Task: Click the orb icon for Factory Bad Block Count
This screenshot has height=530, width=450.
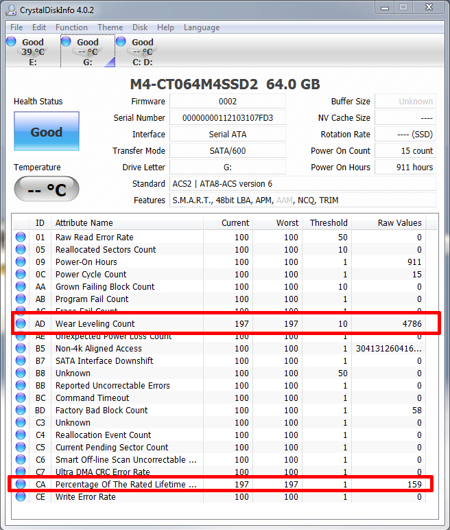Action: (21, 410)
